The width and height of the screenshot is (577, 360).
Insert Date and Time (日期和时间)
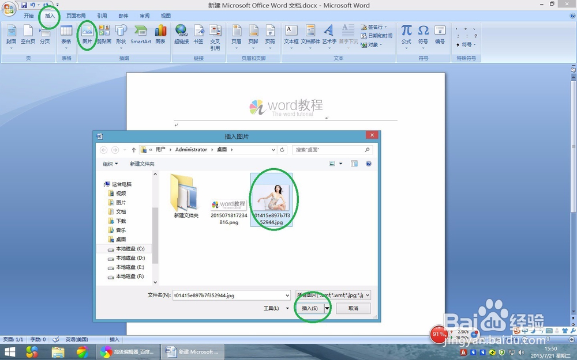point(376,36)
